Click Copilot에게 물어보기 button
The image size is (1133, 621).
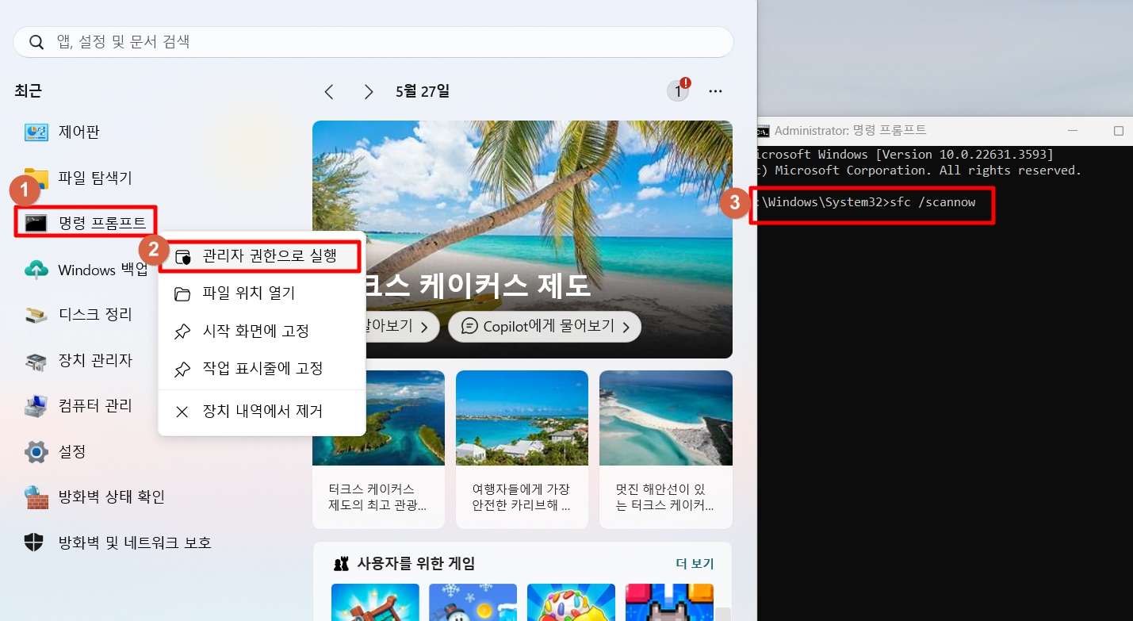click(x=545, y=326)
